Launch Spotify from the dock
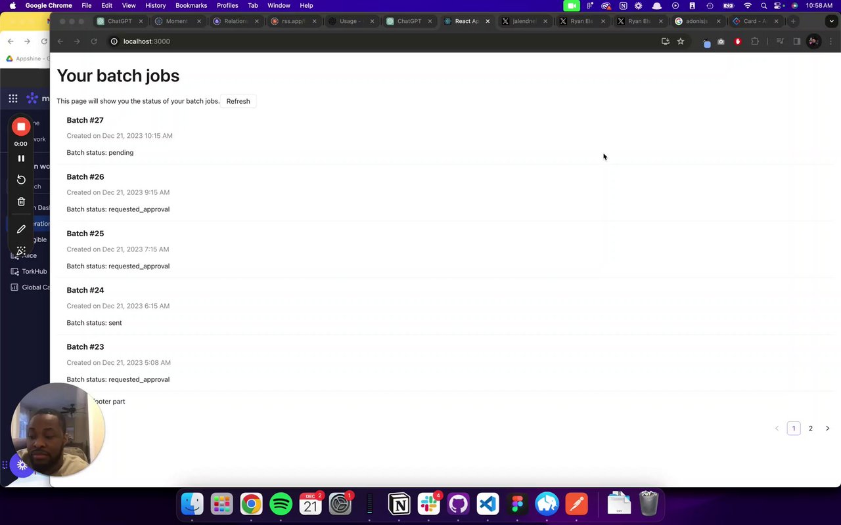 (x=281, y=504)
